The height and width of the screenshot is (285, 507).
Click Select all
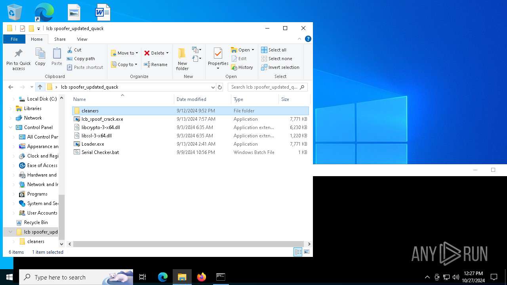[274, 50]
